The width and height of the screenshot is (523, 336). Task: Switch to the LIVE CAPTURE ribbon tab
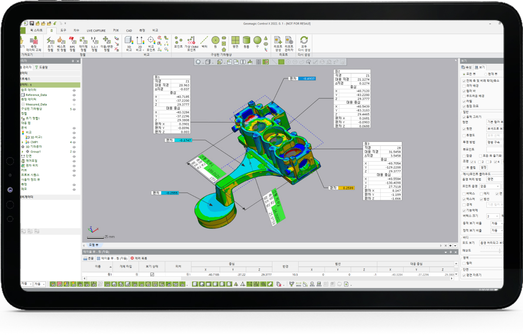pyautogui.click(x=96, y=31)
